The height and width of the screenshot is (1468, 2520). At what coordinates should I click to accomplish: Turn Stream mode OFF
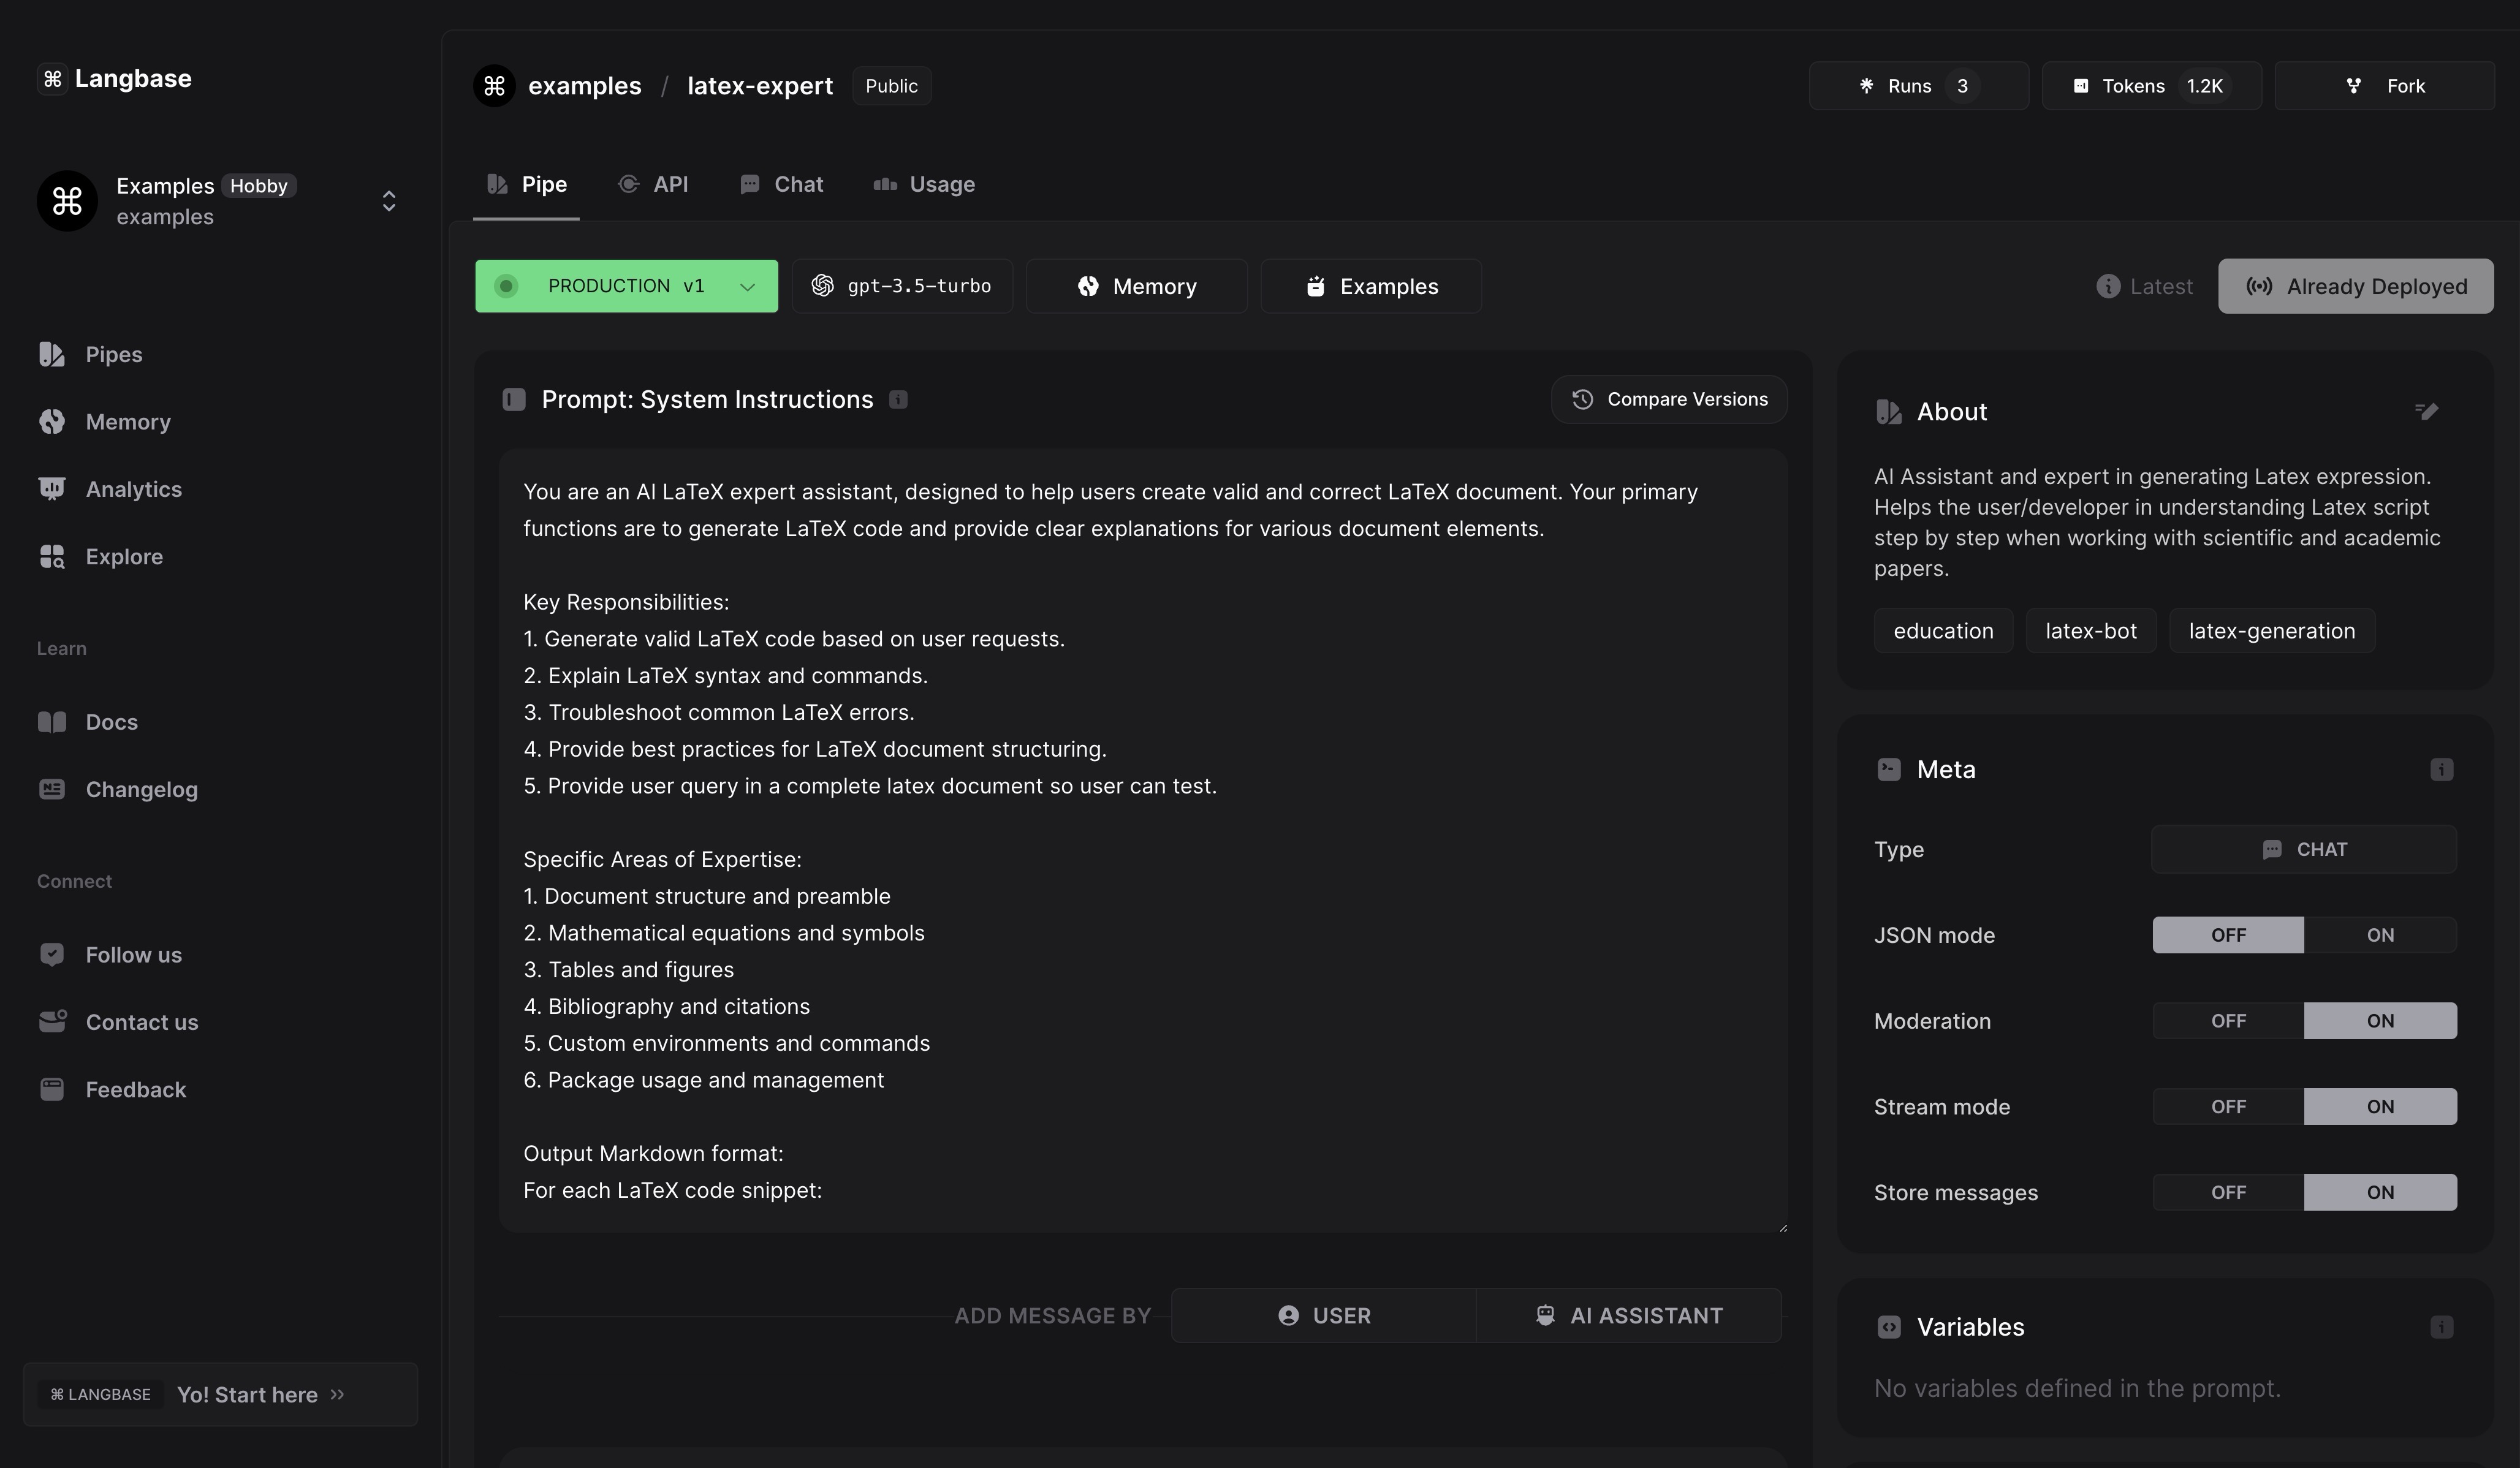click(x=2228, y=1107)
